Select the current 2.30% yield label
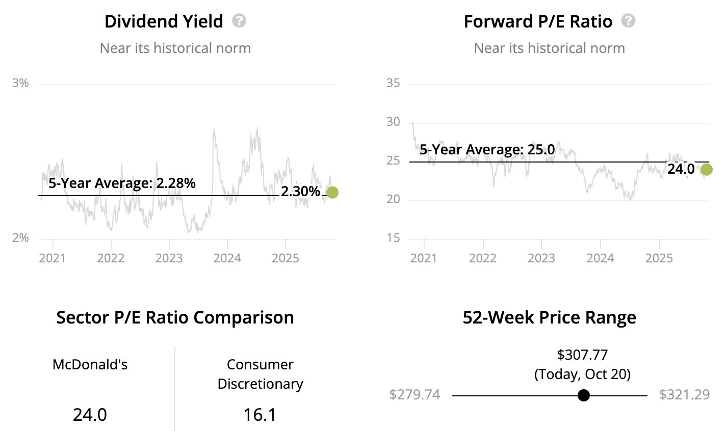The image size is (726, 431). 300,192
